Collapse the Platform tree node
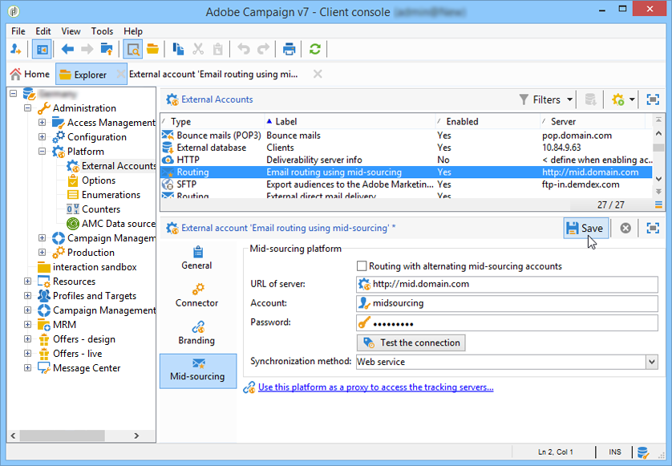Image resolution: width=672 pixels, height=466 pixels. click(x=42, y=152)
